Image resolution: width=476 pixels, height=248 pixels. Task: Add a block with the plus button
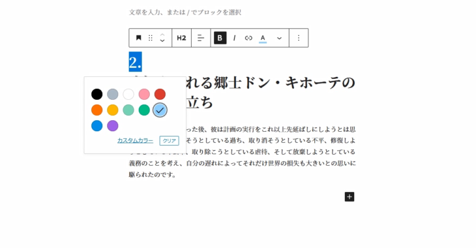coord(350,197)
